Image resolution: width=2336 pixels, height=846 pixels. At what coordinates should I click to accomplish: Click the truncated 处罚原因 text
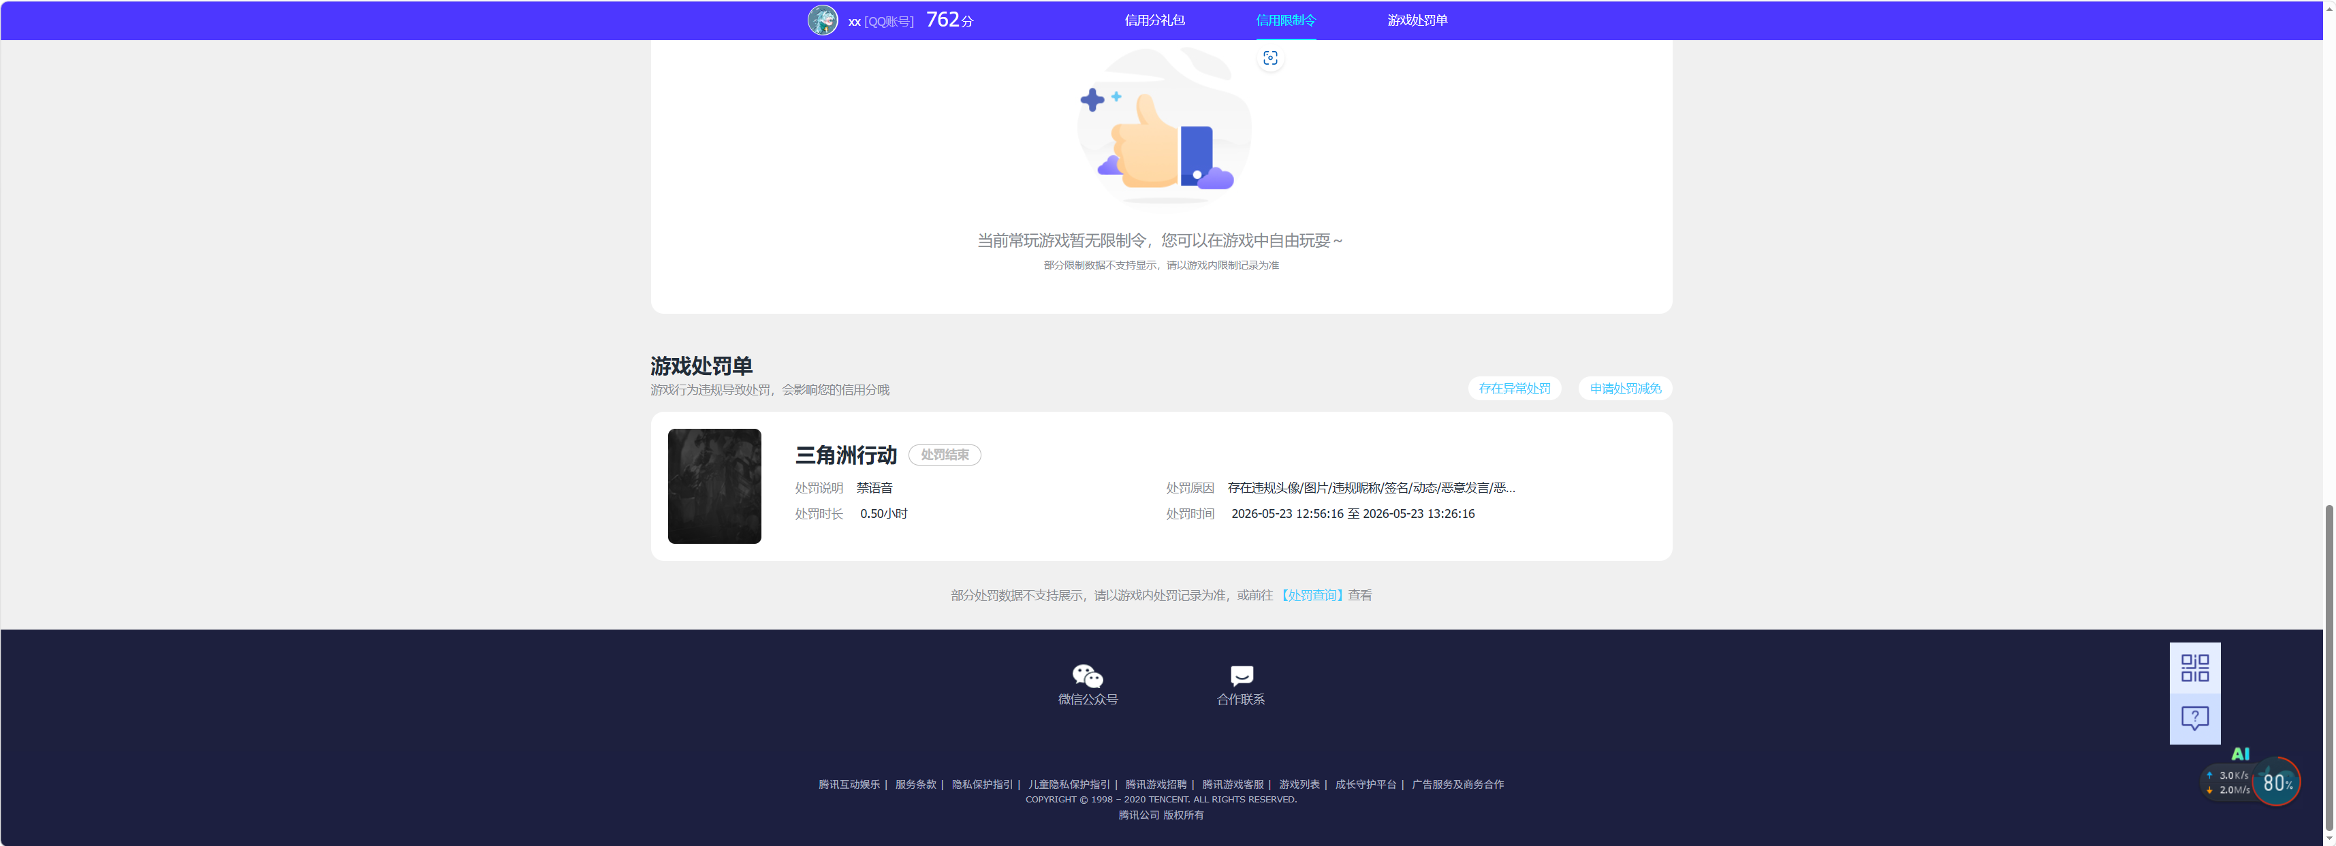1371,487
